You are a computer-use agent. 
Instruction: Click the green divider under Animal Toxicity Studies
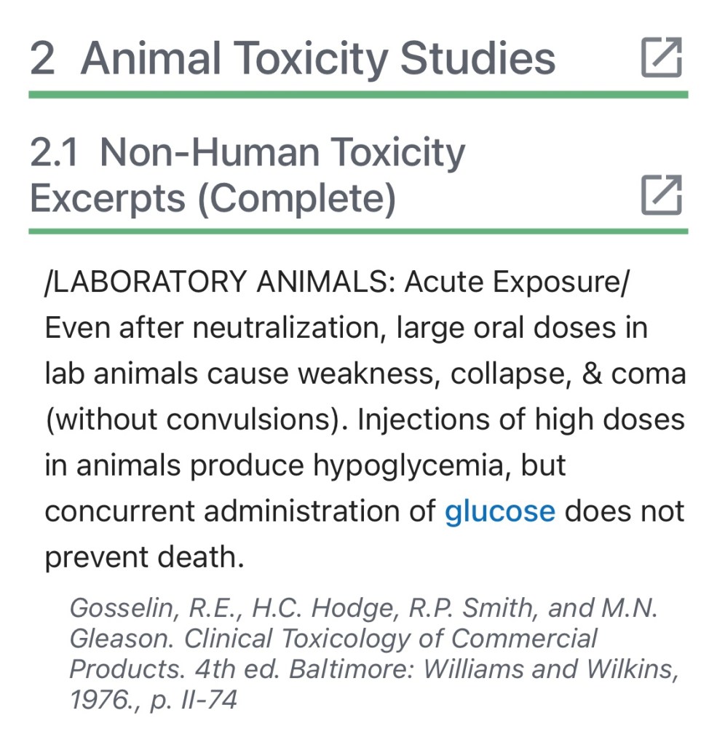[x=357, y=95]
